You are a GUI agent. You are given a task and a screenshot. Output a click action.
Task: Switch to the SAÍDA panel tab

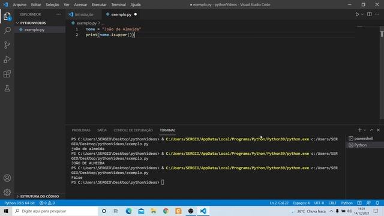(102, 130)
